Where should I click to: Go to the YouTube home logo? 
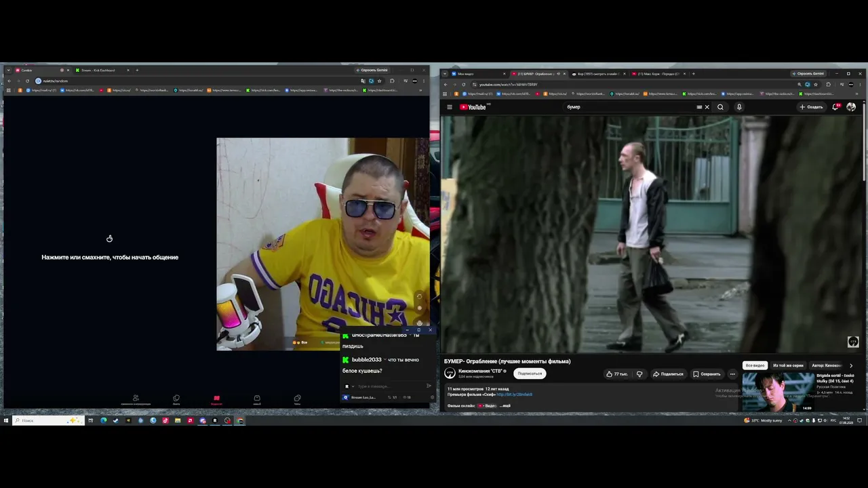(473, 107)
